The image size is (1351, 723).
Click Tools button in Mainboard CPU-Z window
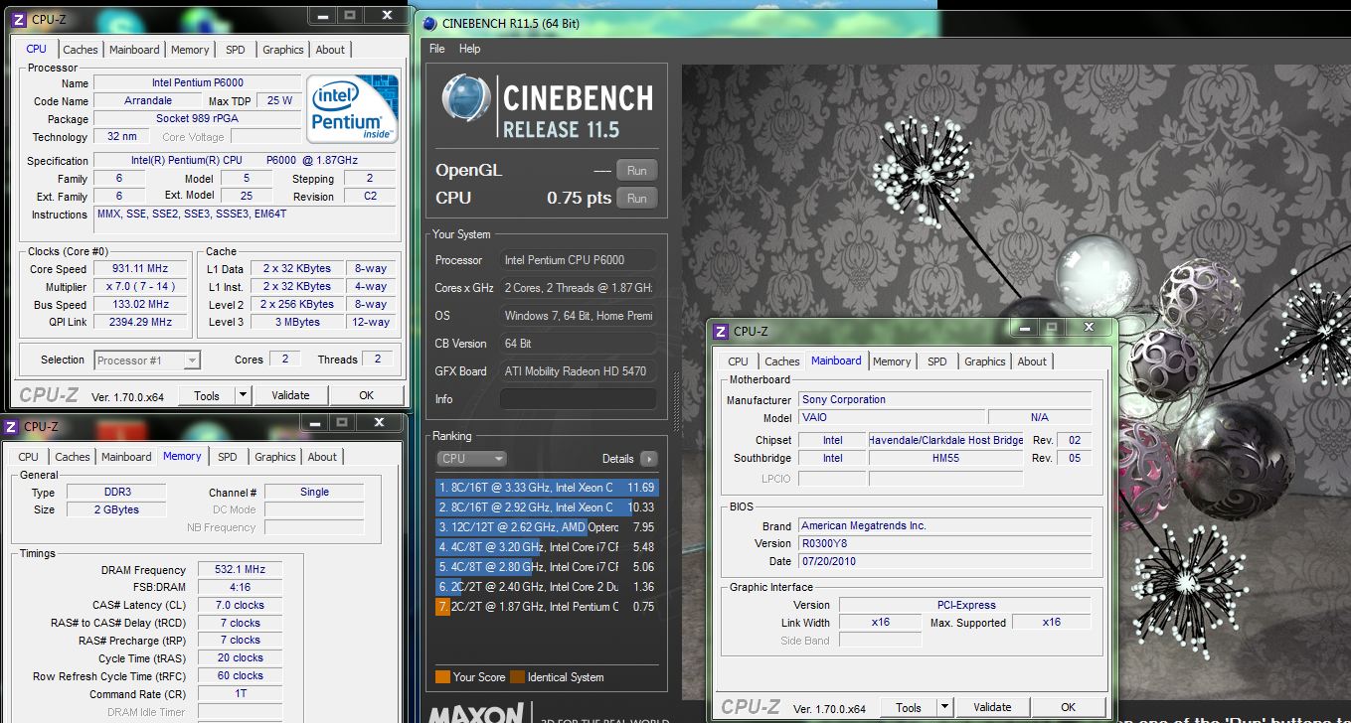coord(909,708)
